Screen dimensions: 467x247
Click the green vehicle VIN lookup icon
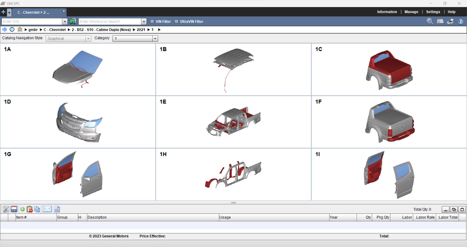tap(73, 21)
